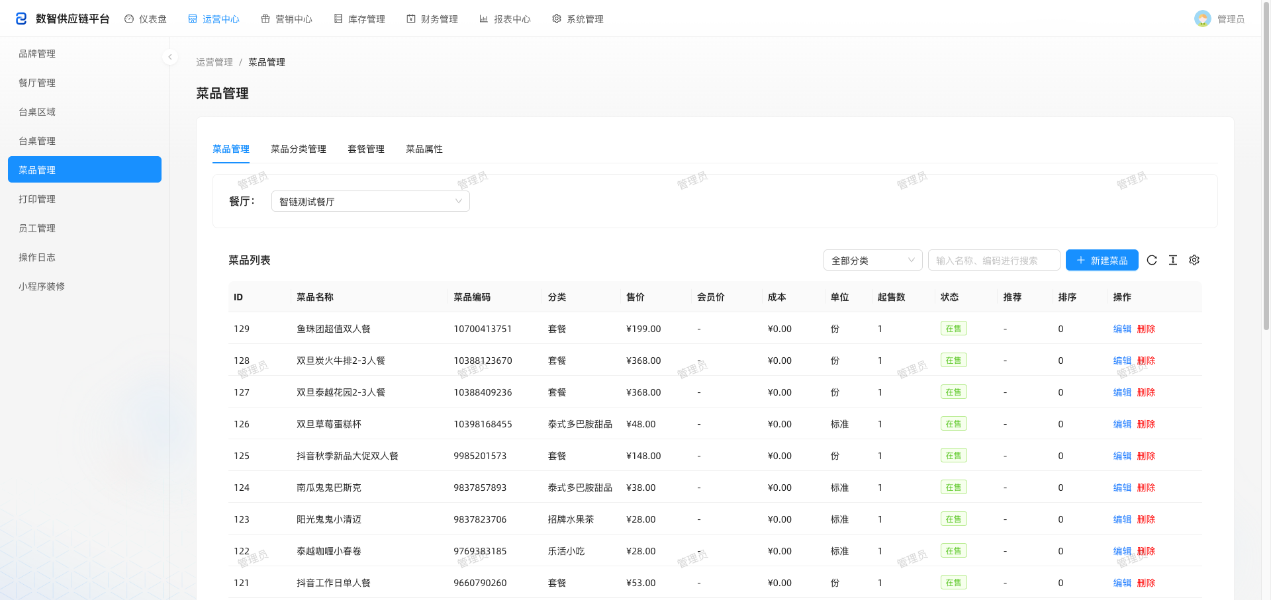Click the 管理员 avatar icon
Viewport: 1271px width, 600px height.
[1203, 19]
